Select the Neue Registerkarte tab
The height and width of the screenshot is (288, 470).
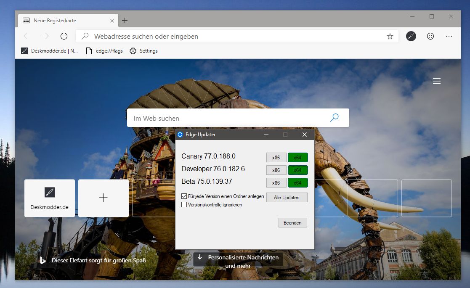click(x=68, y=20)
